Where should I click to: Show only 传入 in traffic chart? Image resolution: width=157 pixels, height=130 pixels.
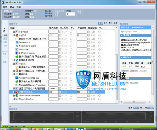coord(142,108)
